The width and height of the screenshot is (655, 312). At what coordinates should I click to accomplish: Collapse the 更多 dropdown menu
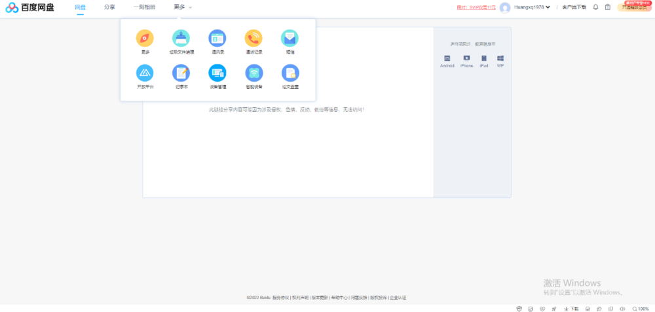[183, 7]
